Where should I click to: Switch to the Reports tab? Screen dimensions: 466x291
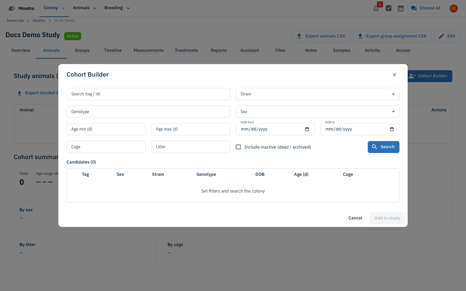[x=219, y=50]
